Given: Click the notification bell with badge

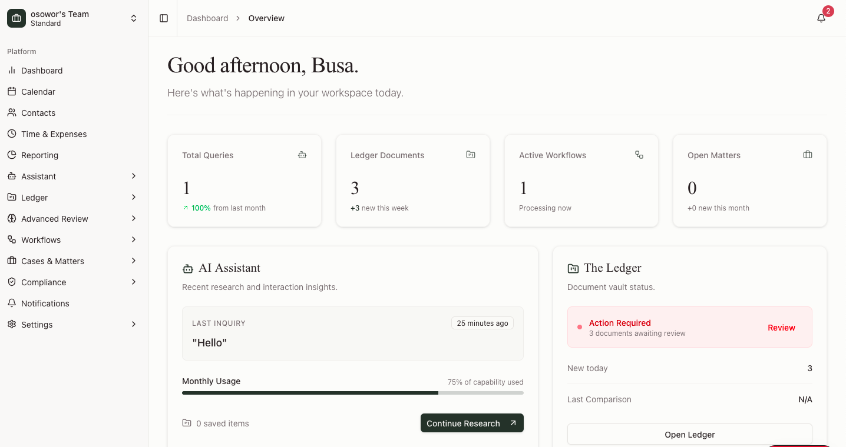Looking at the screenshot, I should 821,18.
